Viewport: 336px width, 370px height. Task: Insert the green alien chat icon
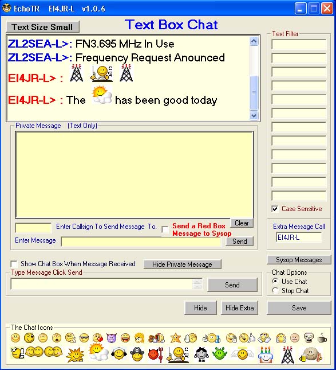coord(219,354)
